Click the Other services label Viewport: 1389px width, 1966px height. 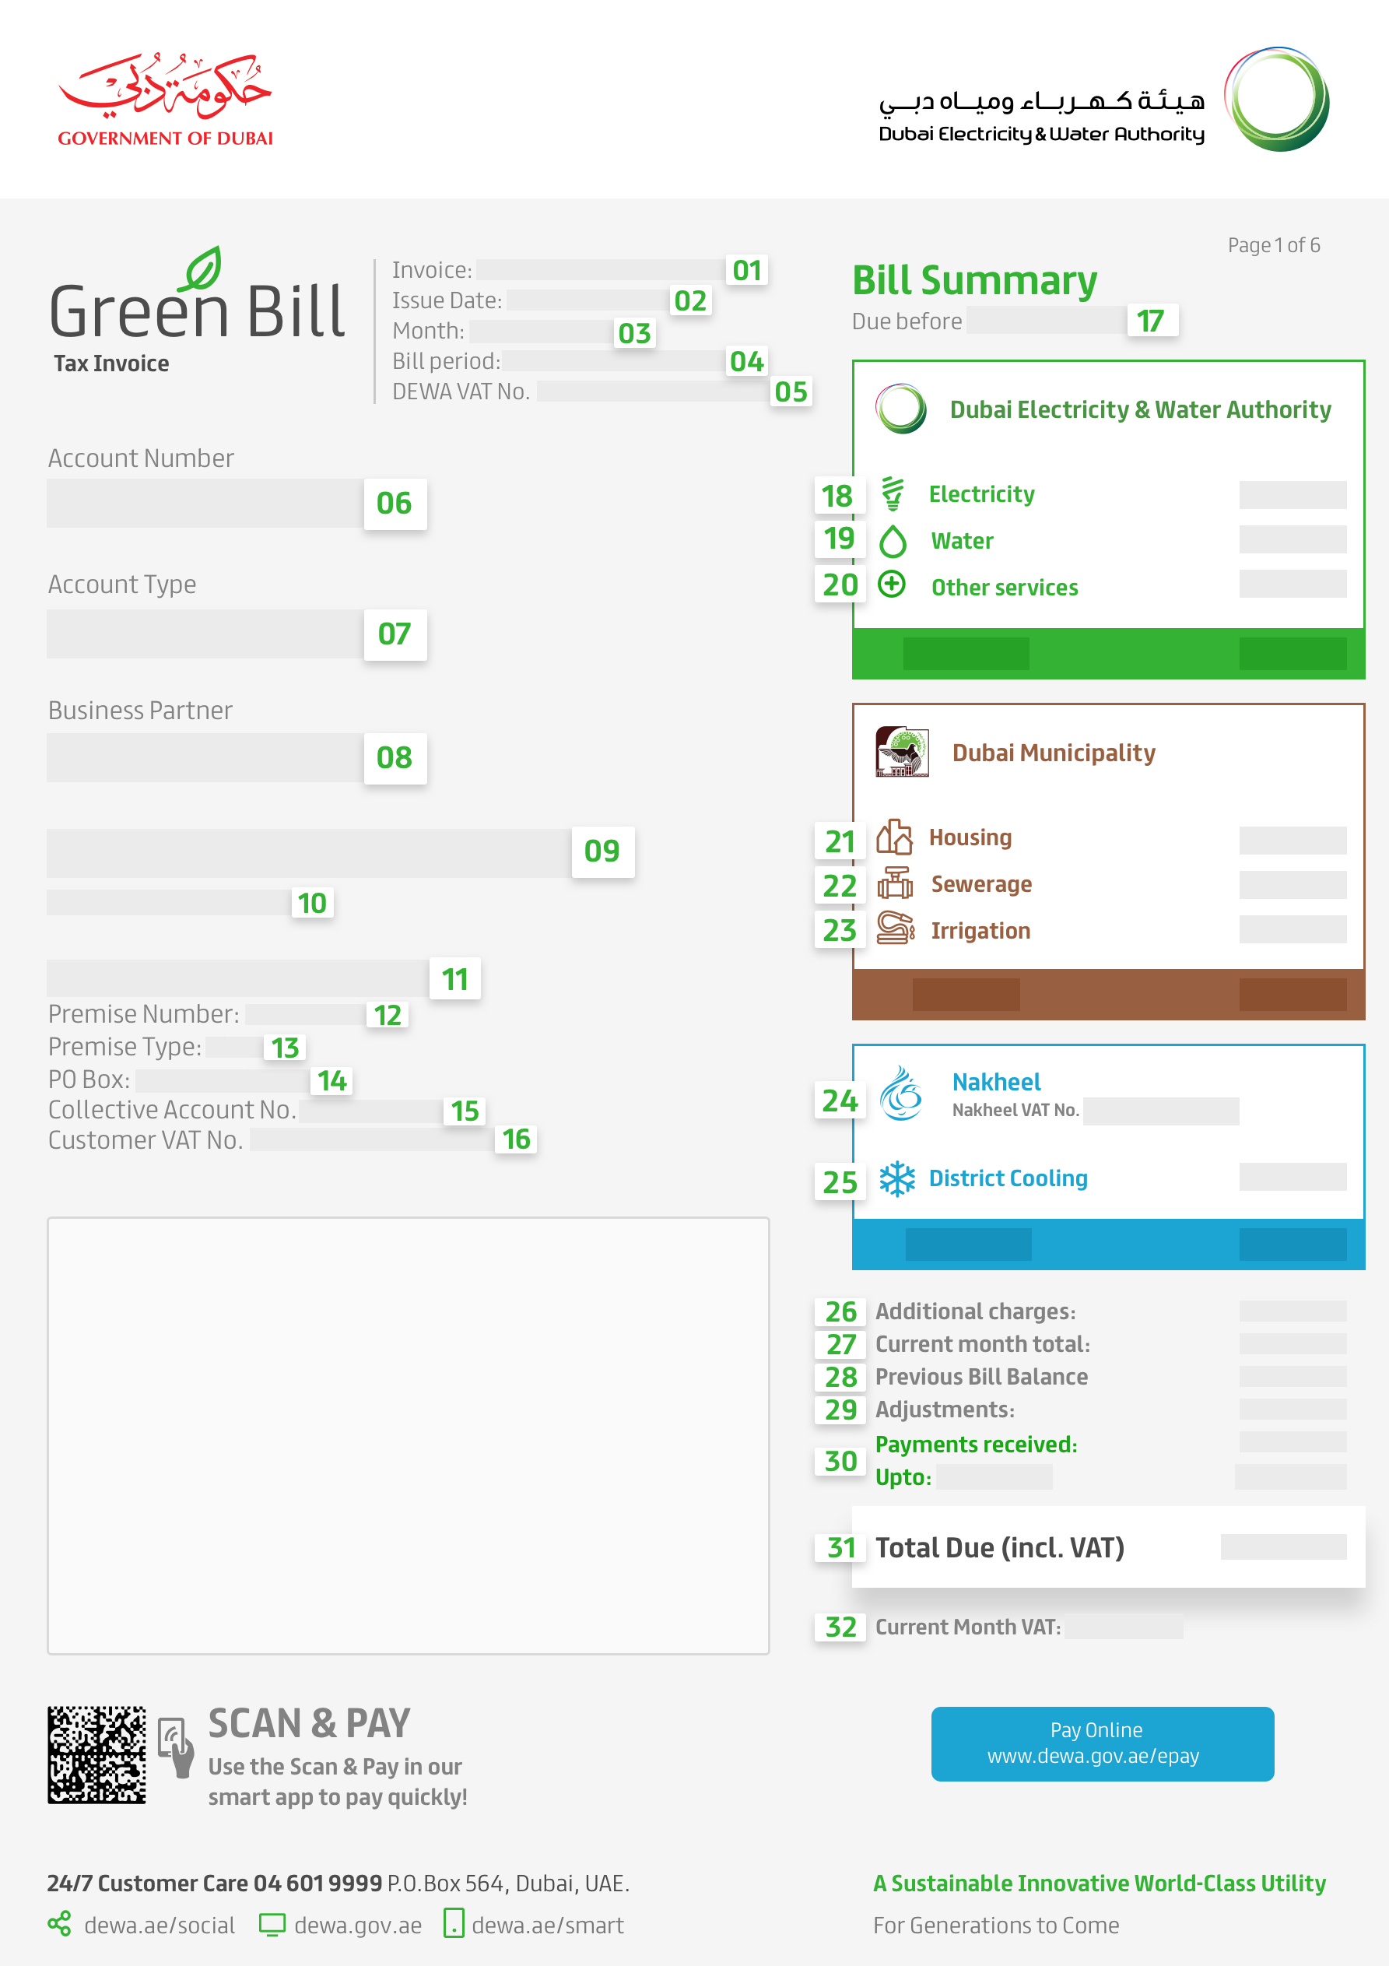[1005, 588]
